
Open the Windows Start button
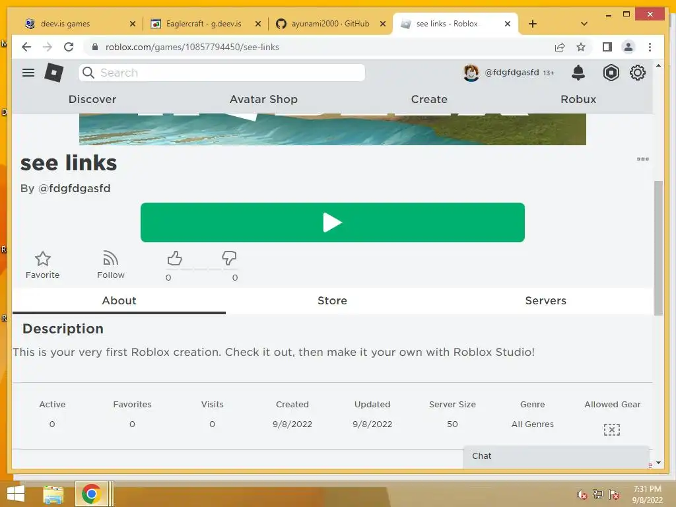(16, 494)
